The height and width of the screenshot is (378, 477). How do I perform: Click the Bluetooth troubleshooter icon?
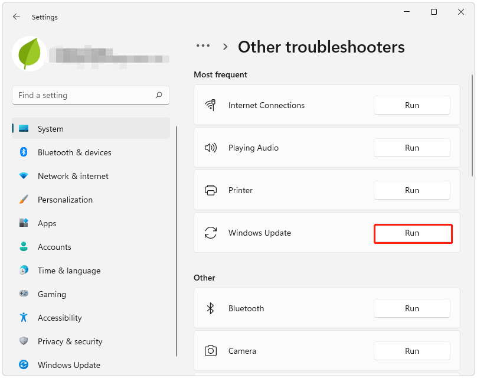[x=211, y=308]
